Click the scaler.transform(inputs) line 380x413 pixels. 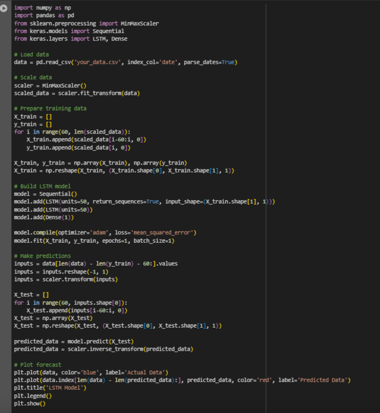(66, 279)
